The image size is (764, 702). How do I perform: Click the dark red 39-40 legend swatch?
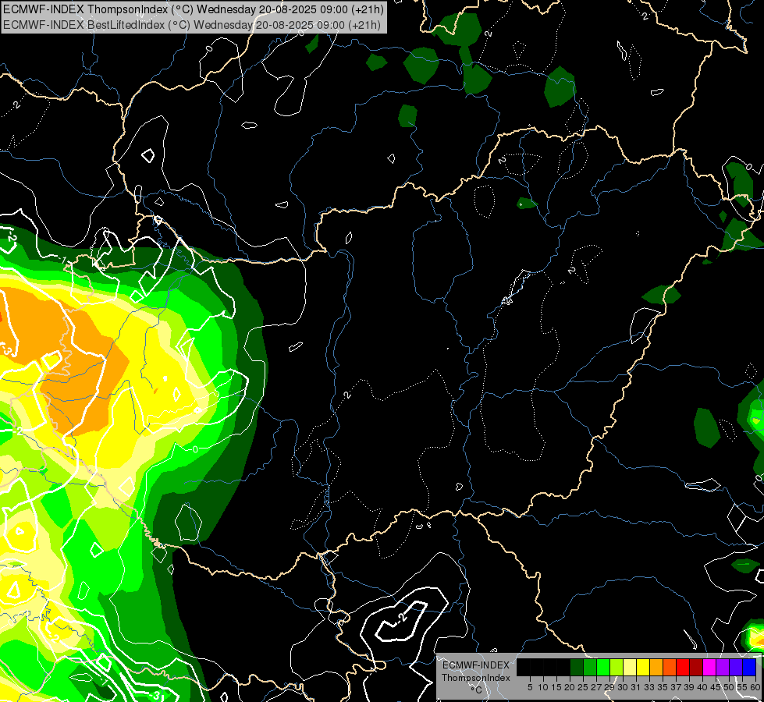pos(696,667)
